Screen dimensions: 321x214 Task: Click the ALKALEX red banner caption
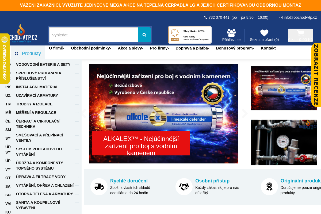click(x=141, y=143)
